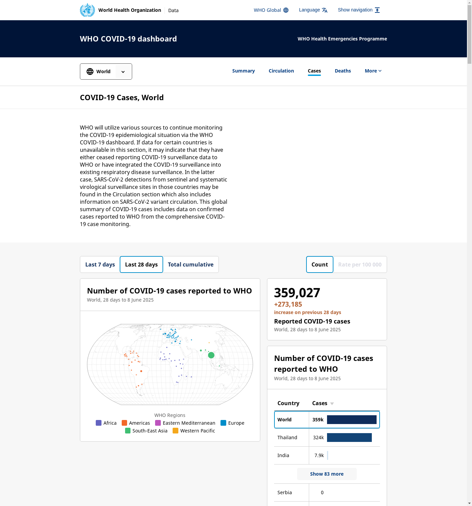Click the globe icon in World selector
Viewport: 472px width, 506px height.
click(x=90, y=72)
